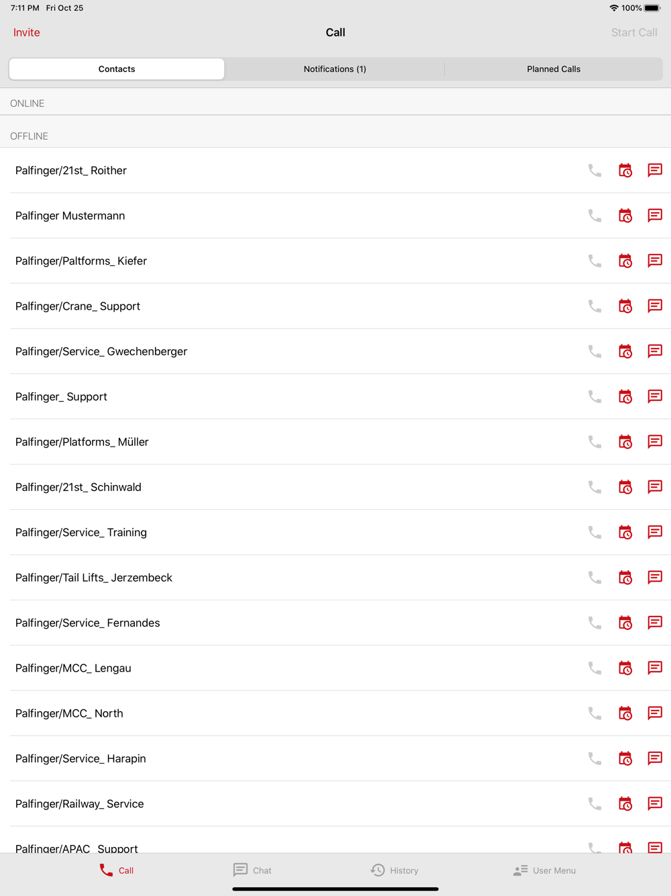
Task: Tap the Invite button
Action: [x=27, y=32]
